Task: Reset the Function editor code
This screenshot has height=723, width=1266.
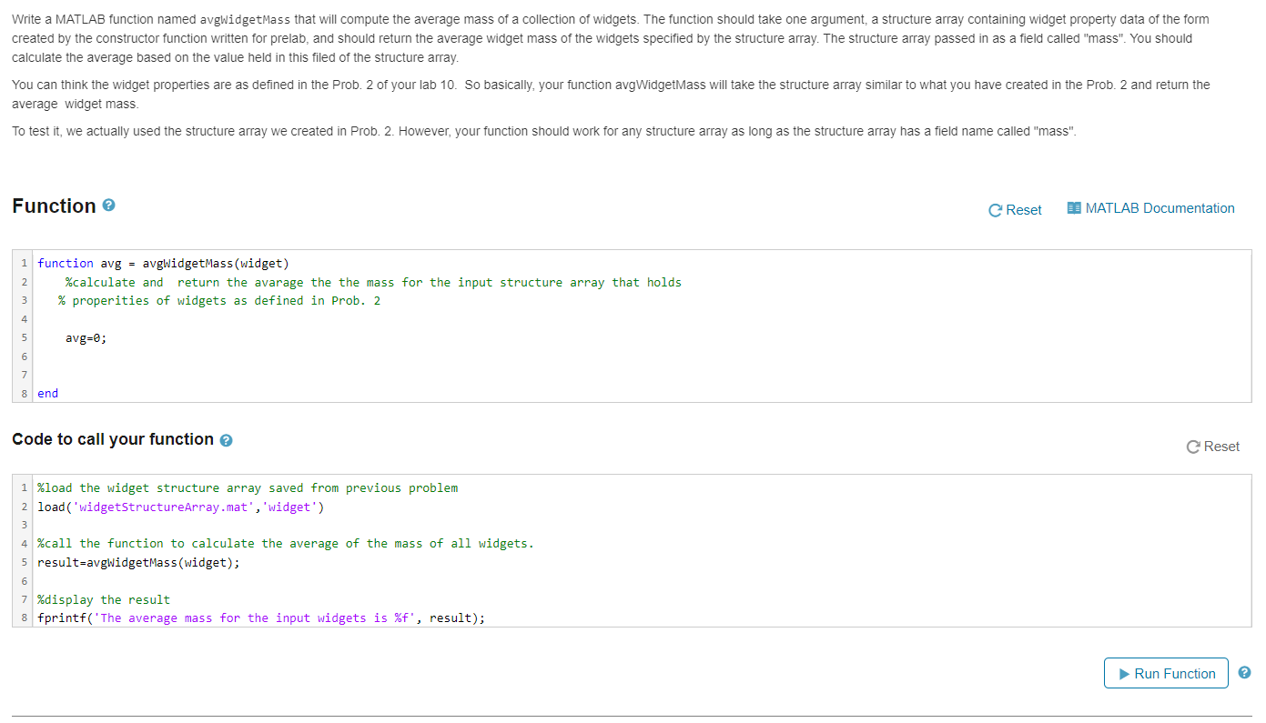Action: coord(1015,209)
